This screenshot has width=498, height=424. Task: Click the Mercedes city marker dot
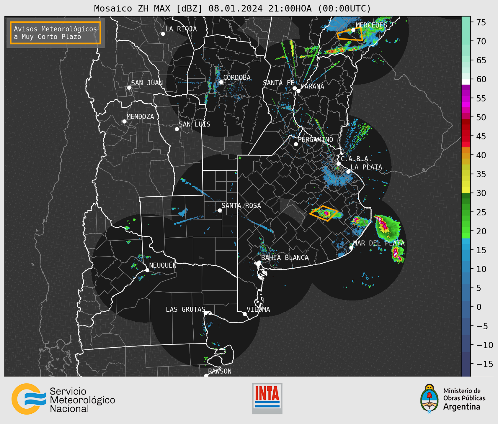pos(353,30)
